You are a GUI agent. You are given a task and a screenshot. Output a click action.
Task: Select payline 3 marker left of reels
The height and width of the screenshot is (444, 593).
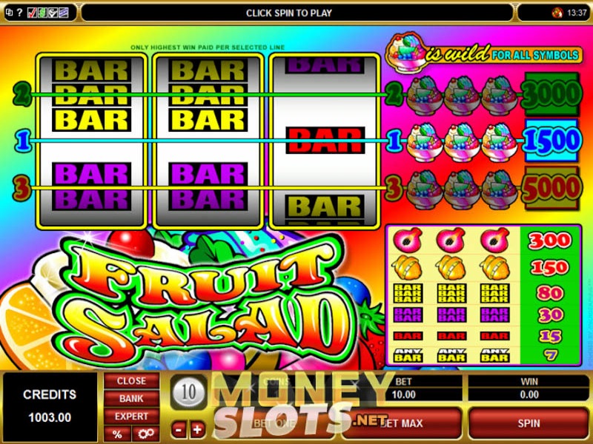(21, 188)
